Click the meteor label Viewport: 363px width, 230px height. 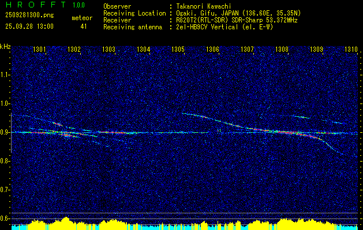click(82, 18)
